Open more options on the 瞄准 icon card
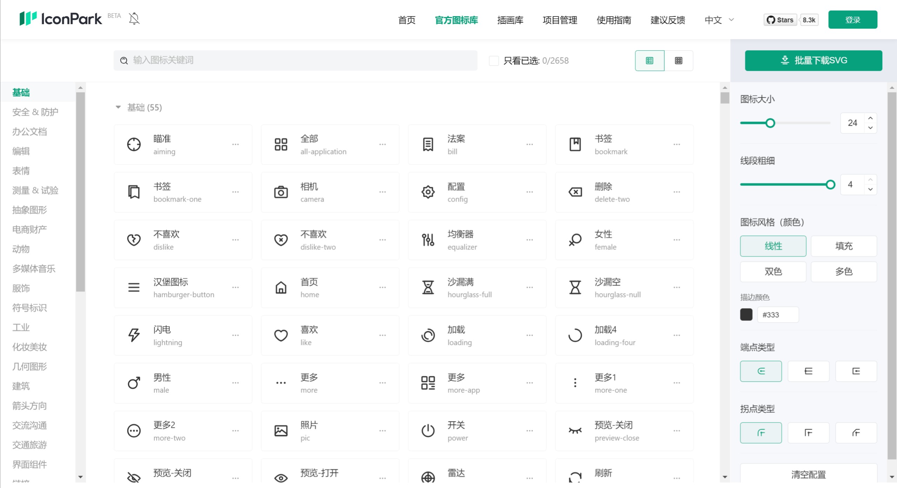This screenshot has width=897, height=488. point(236,144)
